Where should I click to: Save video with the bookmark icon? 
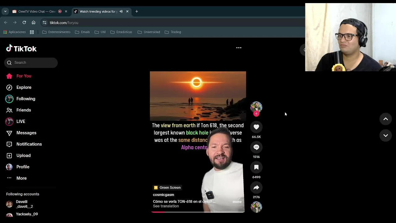pos(256,168)
